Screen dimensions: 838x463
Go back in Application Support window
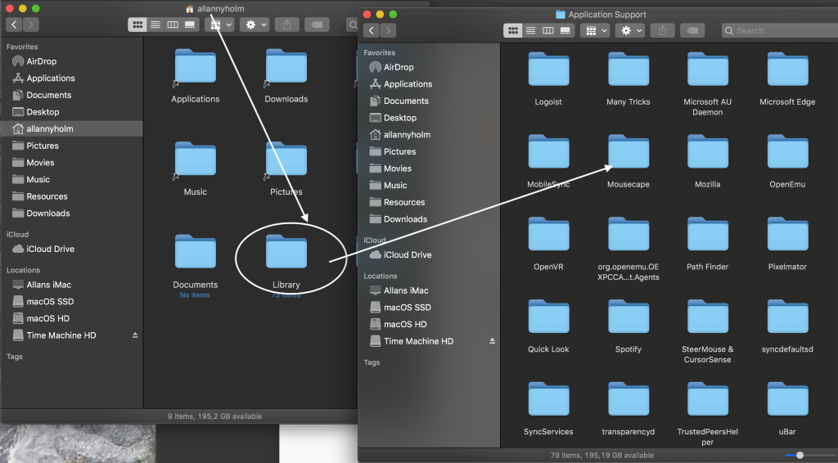372,30
